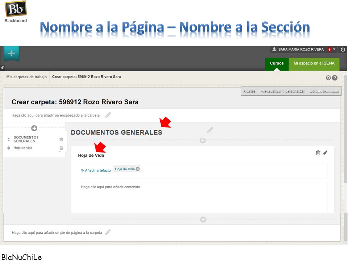The width and height of the screenshot is (348, 261).
Task: Edit Hoja de Vida section with pencil icon
Action: click(x=325, y=153)
